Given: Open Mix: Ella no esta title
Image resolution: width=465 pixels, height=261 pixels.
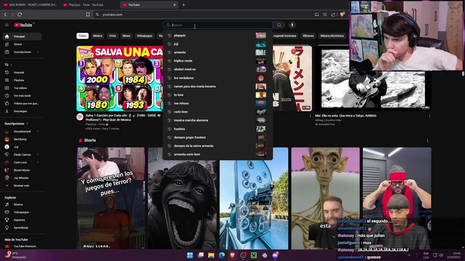Looking at the screenshot, I should click(x=345, y=116).
